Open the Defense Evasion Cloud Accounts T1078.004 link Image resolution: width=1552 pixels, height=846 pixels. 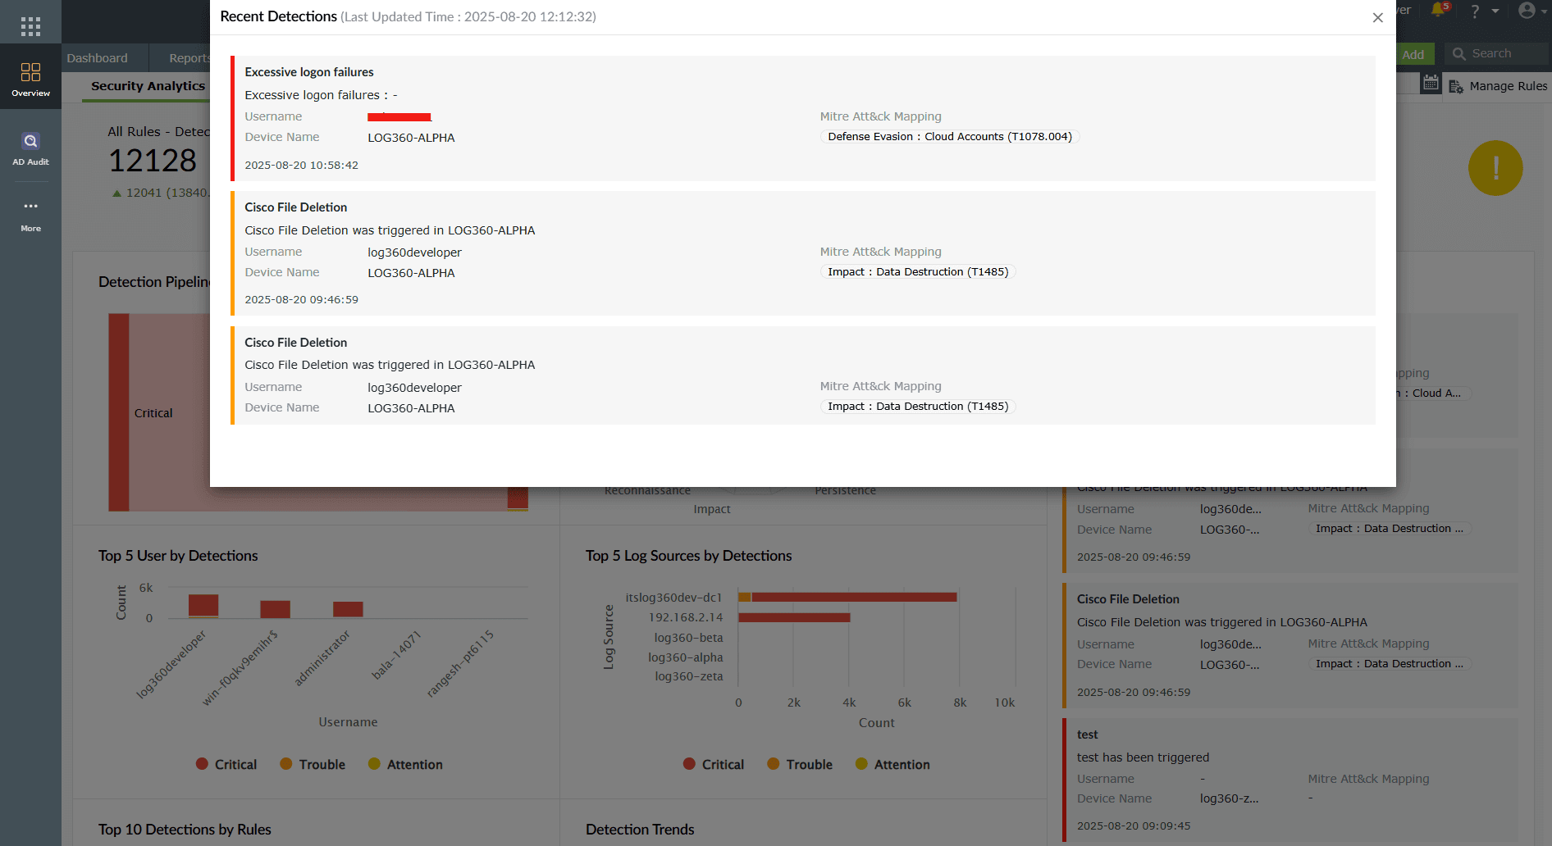click(x=949, y=136)
